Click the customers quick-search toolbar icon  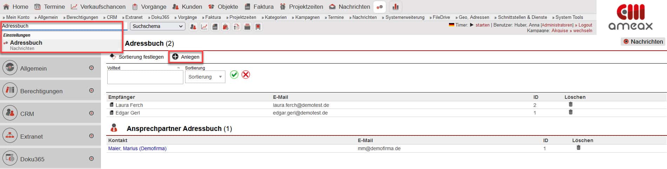193,27
